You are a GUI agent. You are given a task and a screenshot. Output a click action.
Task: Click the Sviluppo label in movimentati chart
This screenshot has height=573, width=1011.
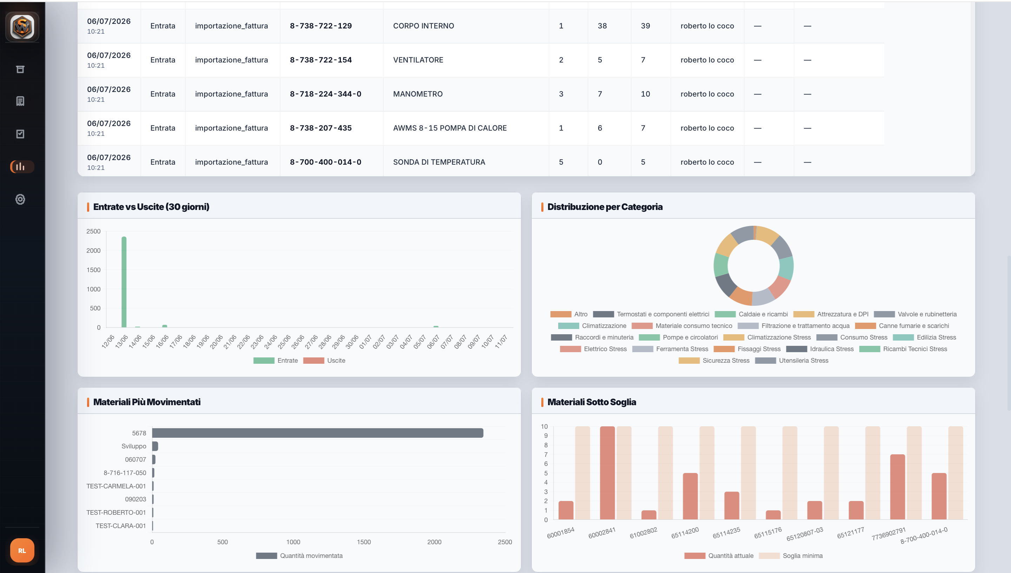click(134, 446)
